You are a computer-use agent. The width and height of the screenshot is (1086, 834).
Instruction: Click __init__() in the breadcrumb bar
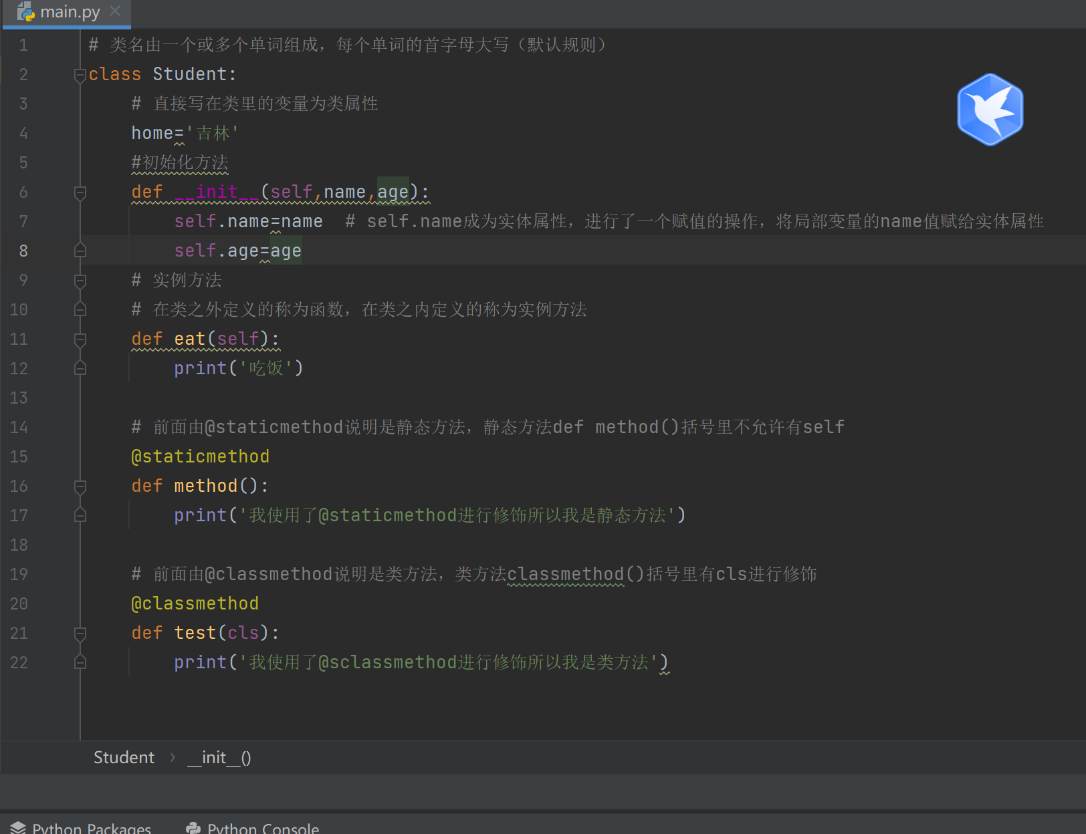219,757
